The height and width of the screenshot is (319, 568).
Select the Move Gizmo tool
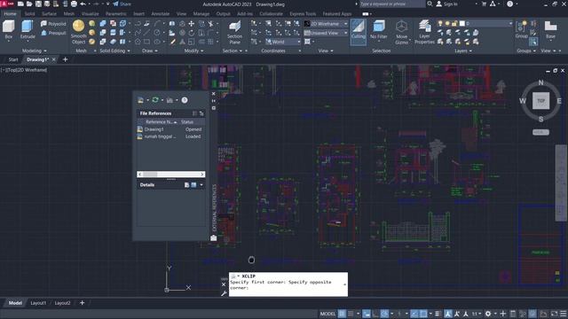click(401, 32)
